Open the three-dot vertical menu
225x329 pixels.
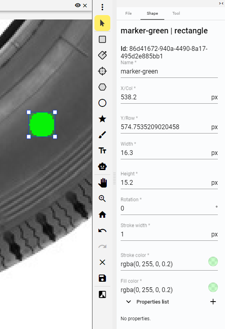coord(102,7)
